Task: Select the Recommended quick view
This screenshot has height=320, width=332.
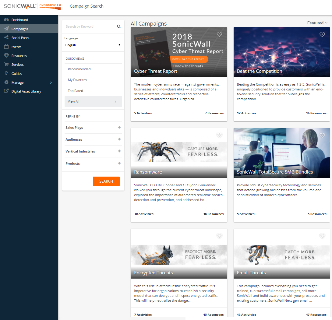Action: point(79,69)
